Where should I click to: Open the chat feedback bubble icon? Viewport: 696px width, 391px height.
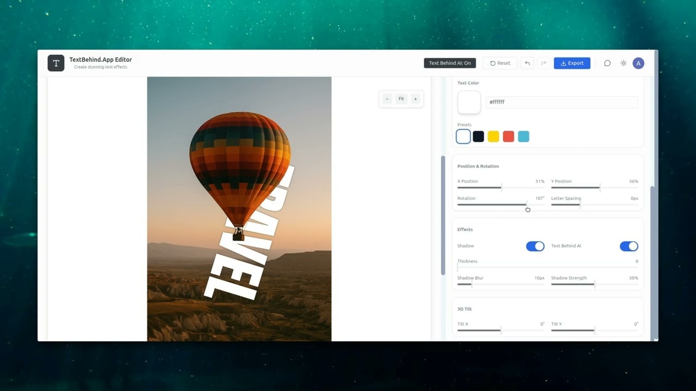[x=607, y=63]
